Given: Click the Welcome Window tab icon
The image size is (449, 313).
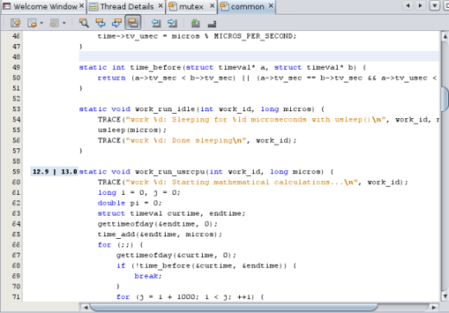Looking at the screenshot, I should pos(7,6).
